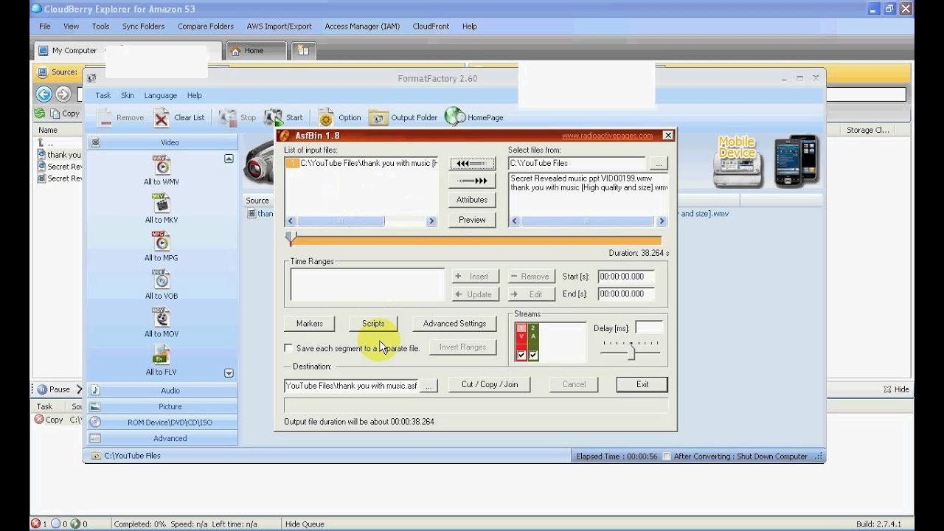
Task: Expand the Advanced category
Action: (x=162, y=438)
